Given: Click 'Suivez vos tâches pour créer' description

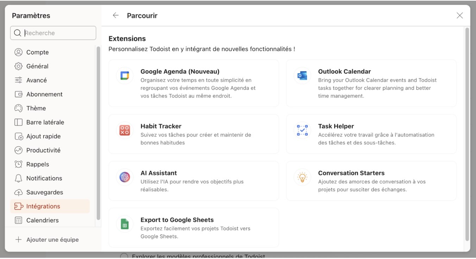Looking at the screenshot, I should pos(196,139).
